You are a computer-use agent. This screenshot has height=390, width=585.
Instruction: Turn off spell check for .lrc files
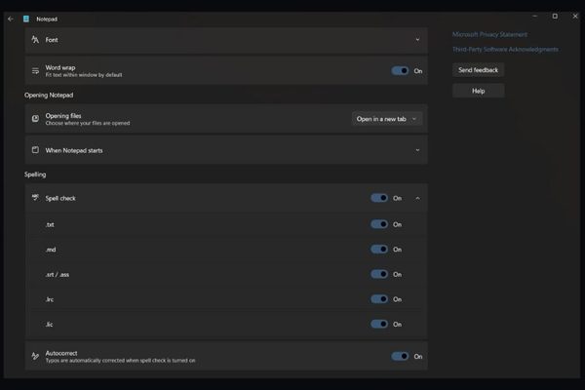[x=379, y=299]
